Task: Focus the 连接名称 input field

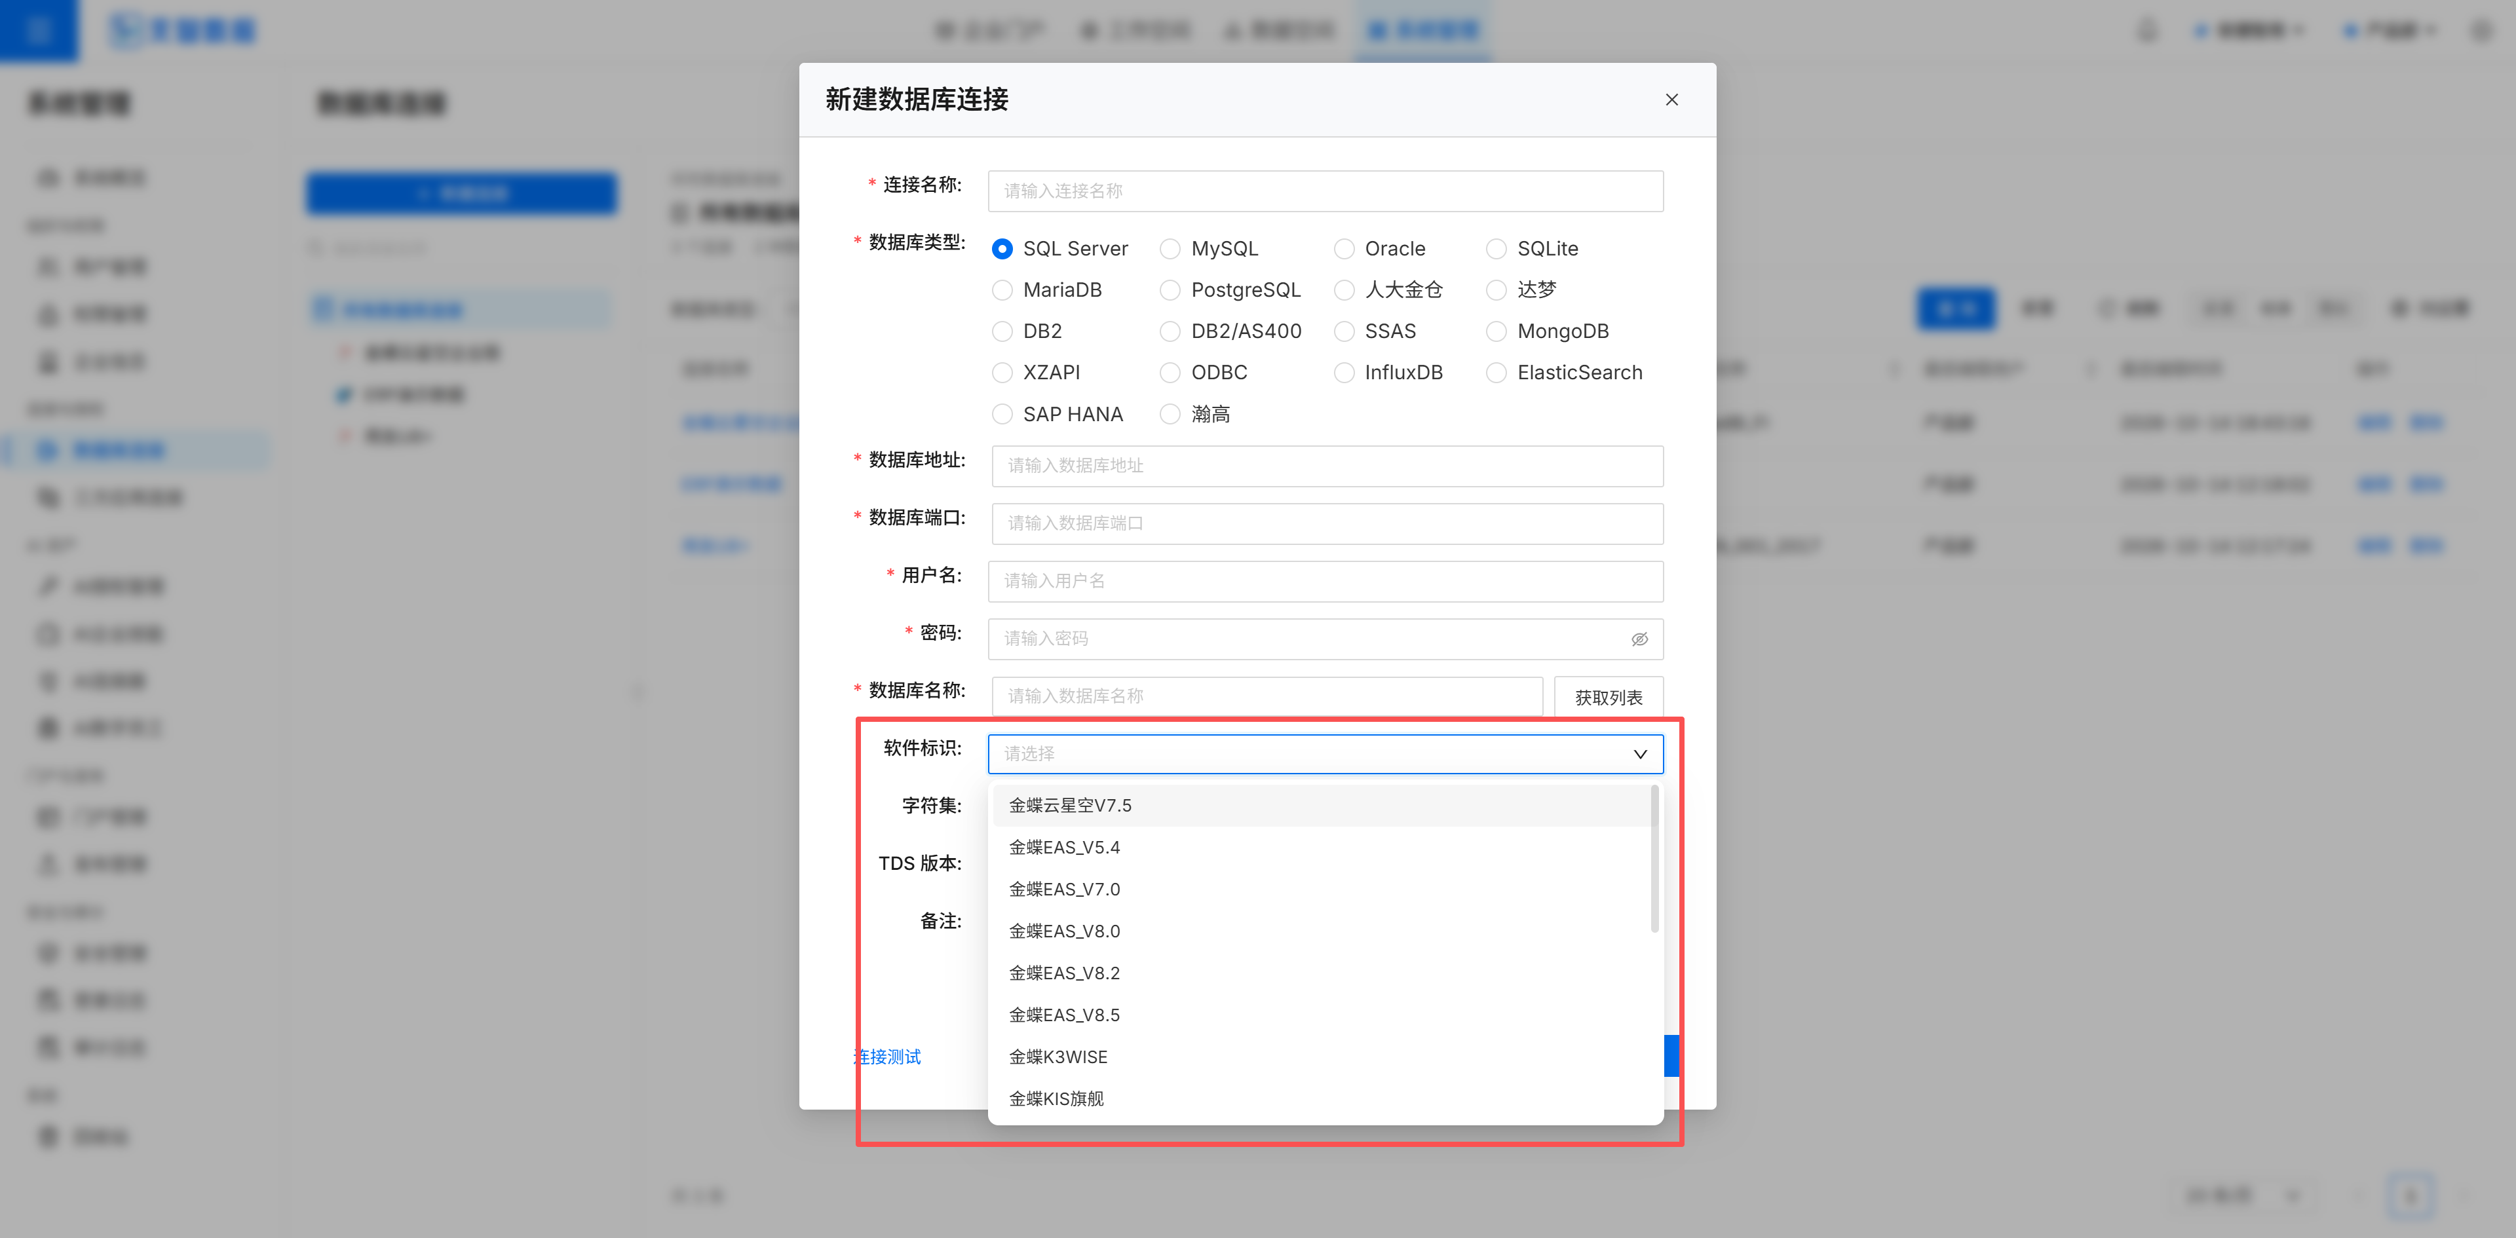Action: [x=1325, y=191]
